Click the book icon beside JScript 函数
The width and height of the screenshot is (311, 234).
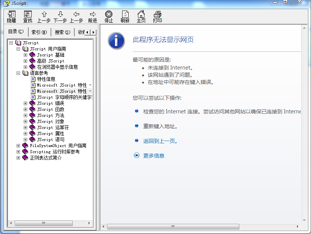(x=32, y=109)
